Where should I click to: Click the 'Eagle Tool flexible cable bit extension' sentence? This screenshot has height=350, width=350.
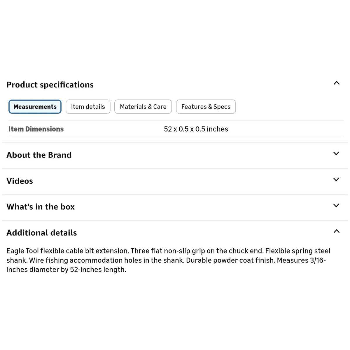click(x=68, y=251)
